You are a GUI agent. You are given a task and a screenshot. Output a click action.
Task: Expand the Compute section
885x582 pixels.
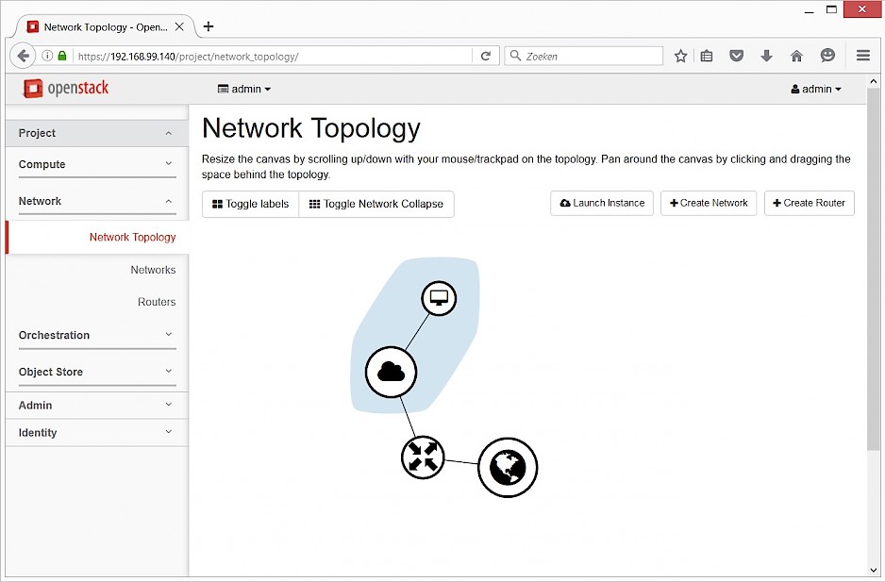tap(96, 164)
